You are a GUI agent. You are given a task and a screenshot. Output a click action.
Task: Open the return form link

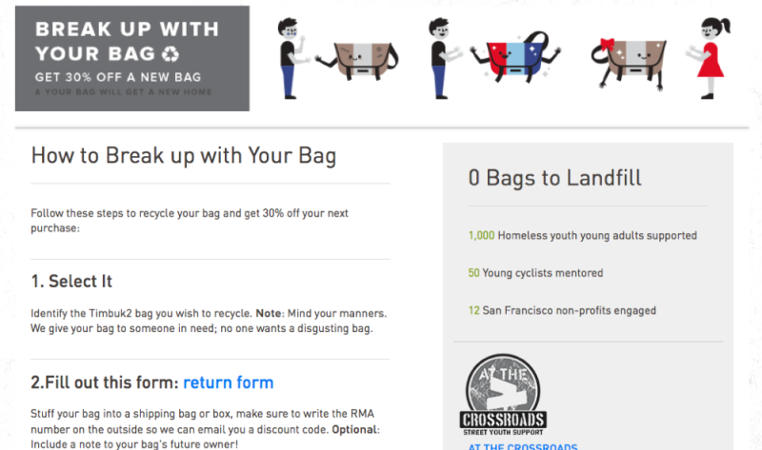point(228,382)
